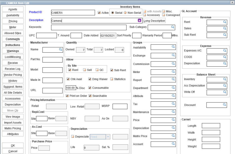Click the Manufacturer Name lookup magnifier icon
235x154 pixels.
tap(61, 49)
